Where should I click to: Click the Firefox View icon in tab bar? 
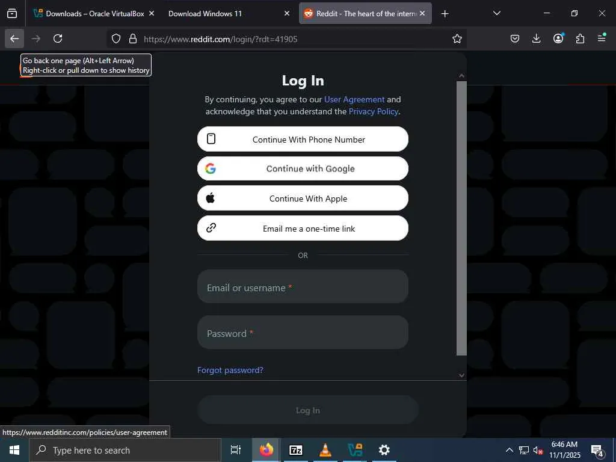point(12,13)
